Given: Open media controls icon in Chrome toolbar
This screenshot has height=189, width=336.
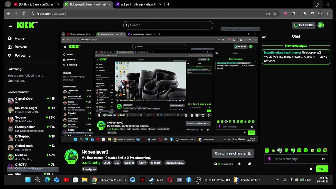Looking at the screenshot, I should (312, 13).
